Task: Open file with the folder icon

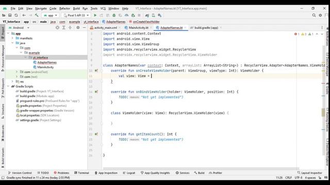Action: click(4, 15)
